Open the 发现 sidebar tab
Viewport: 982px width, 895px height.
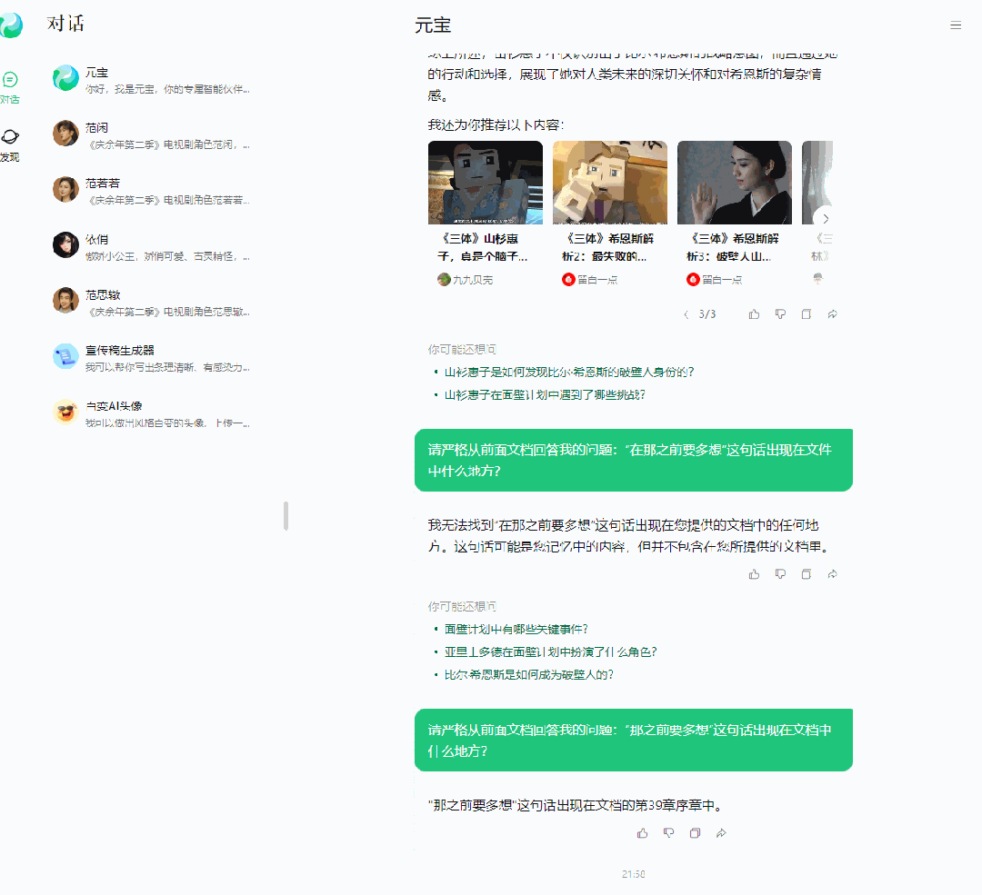(9, 145)
